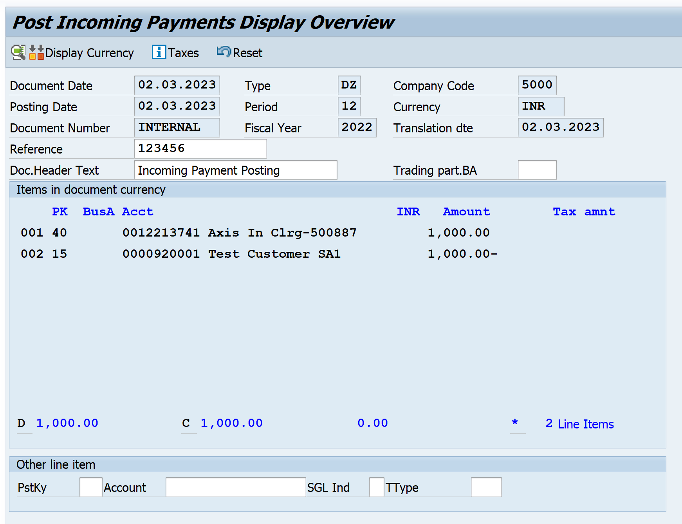This screenshot has width=682, height=524.
Task: Click the Document Number field INTERNAL
Action: click(x=177, y=128)
